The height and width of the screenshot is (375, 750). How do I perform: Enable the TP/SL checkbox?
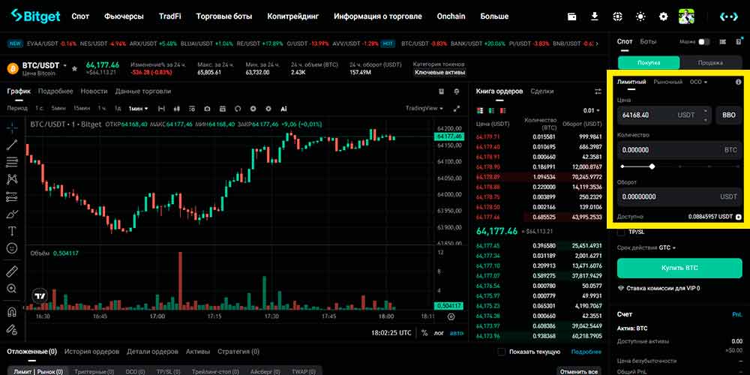point(621,232)
